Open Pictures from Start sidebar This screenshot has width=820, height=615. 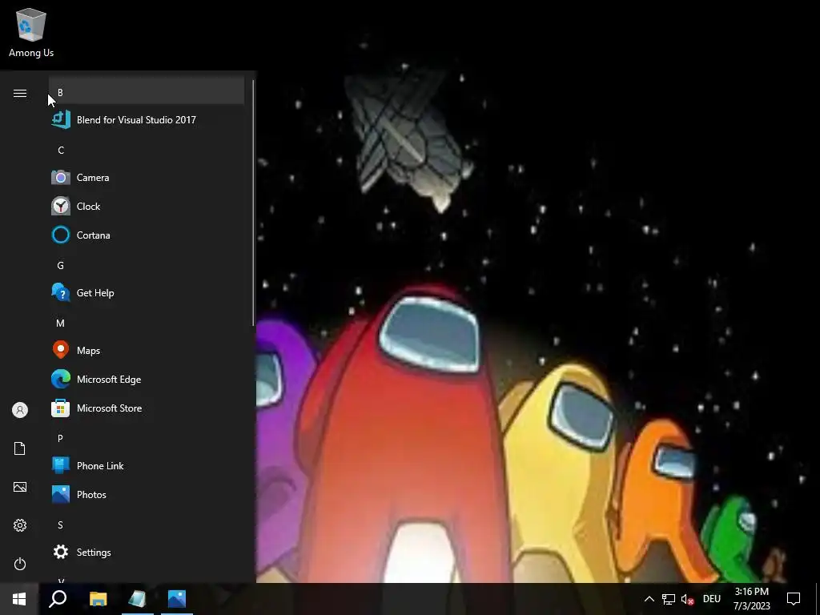click(x=20, y=487)
